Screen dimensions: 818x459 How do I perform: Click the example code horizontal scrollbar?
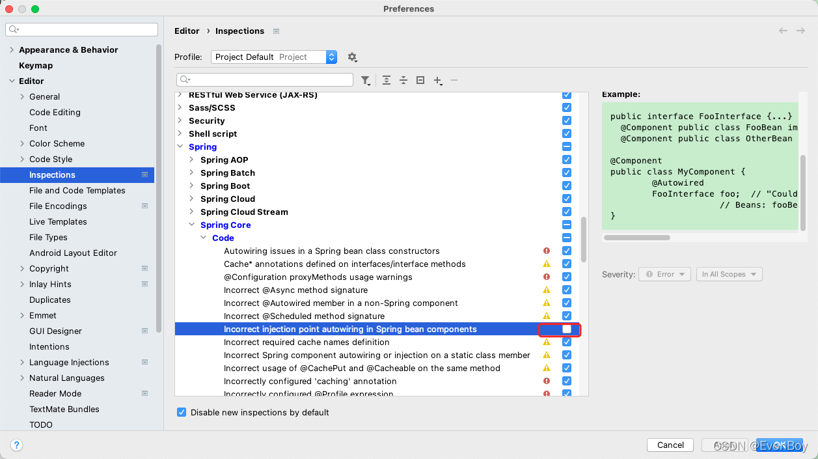(x=637, y=238)
